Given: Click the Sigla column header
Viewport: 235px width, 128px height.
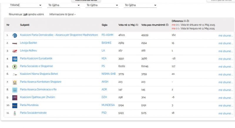Looking at the screenshot, I should [x=105, y=25].
